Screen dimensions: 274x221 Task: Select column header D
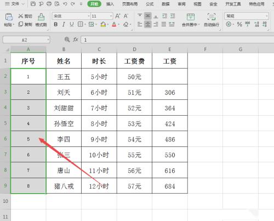coord(134,49)
